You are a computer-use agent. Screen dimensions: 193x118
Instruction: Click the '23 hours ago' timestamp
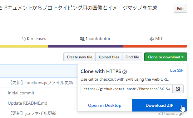click(x=171, y=113)
